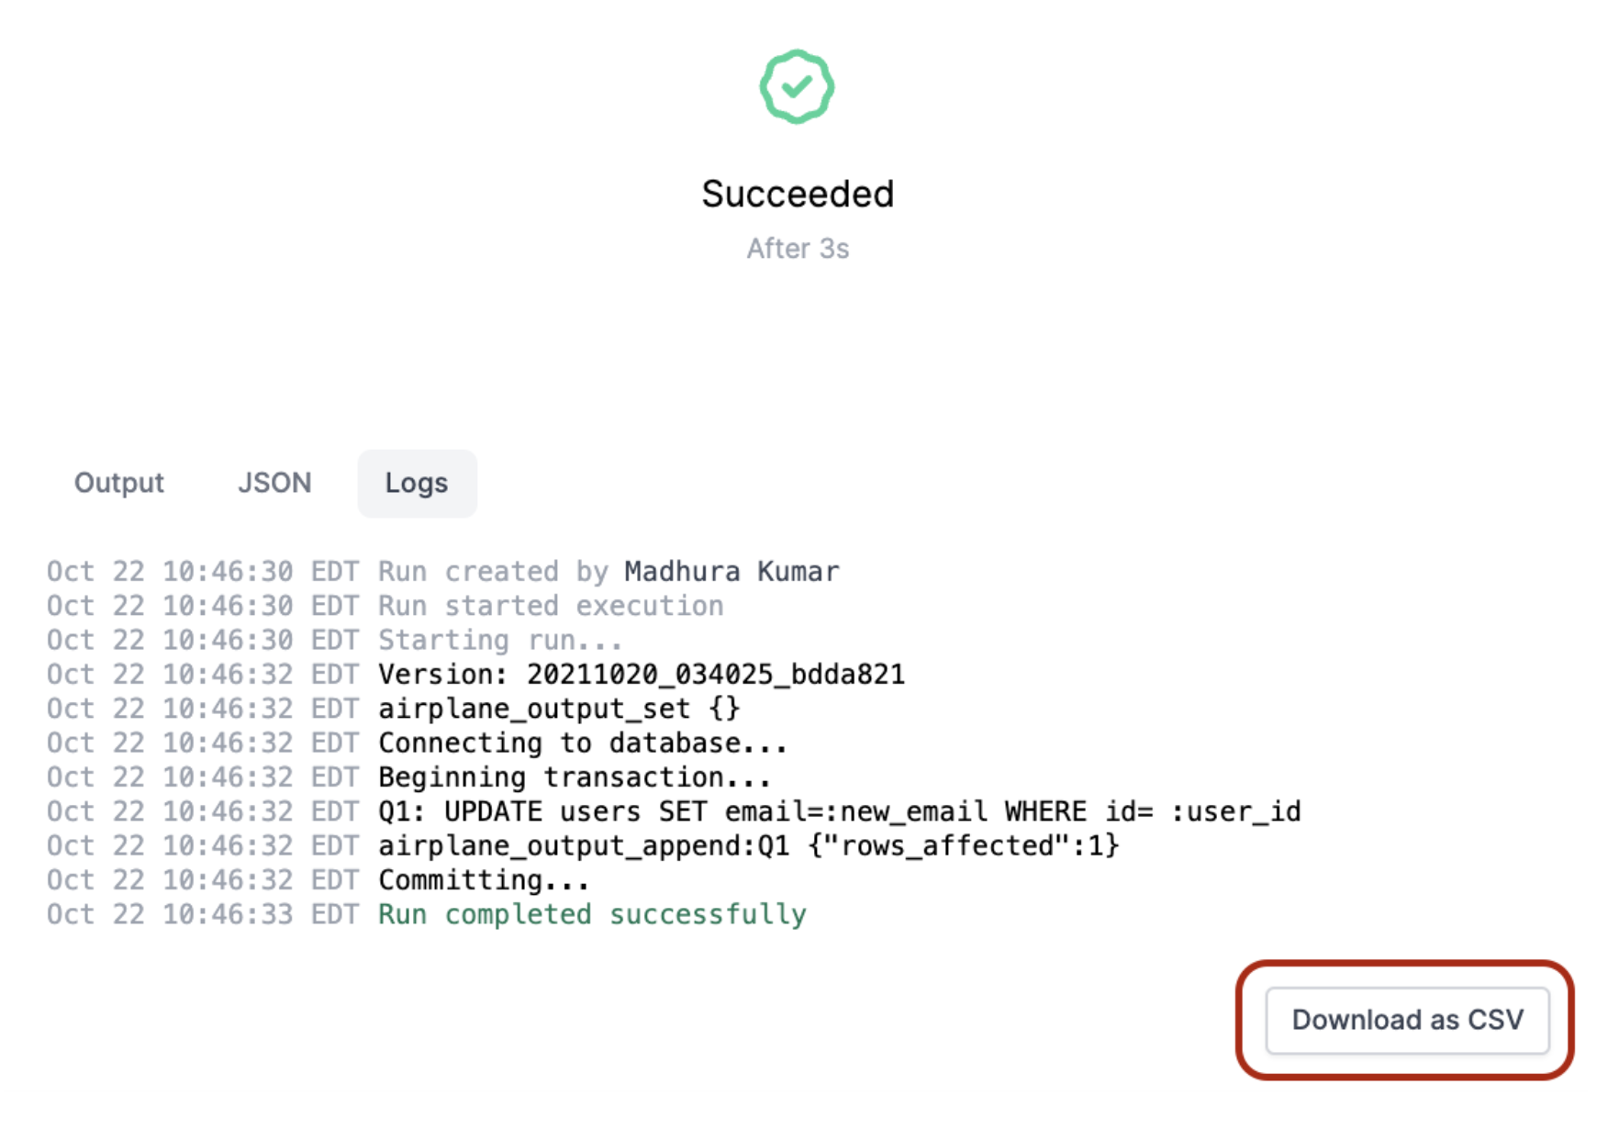The height and width of the screenshot is (1140, 1619).
Task: Click the Download as CSV button
Action: (x=1407, y=1020)
